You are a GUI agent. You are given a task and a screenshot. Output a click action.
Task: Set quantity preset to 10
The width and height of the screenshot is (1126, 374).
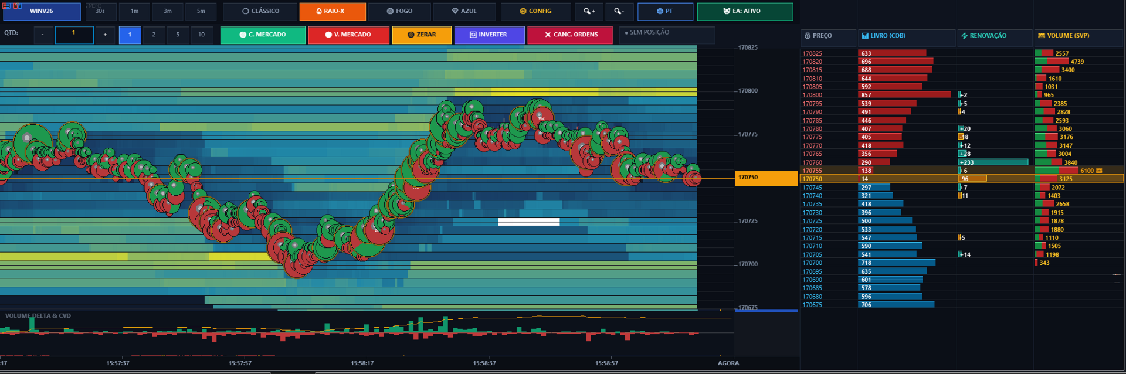(201, 35)
